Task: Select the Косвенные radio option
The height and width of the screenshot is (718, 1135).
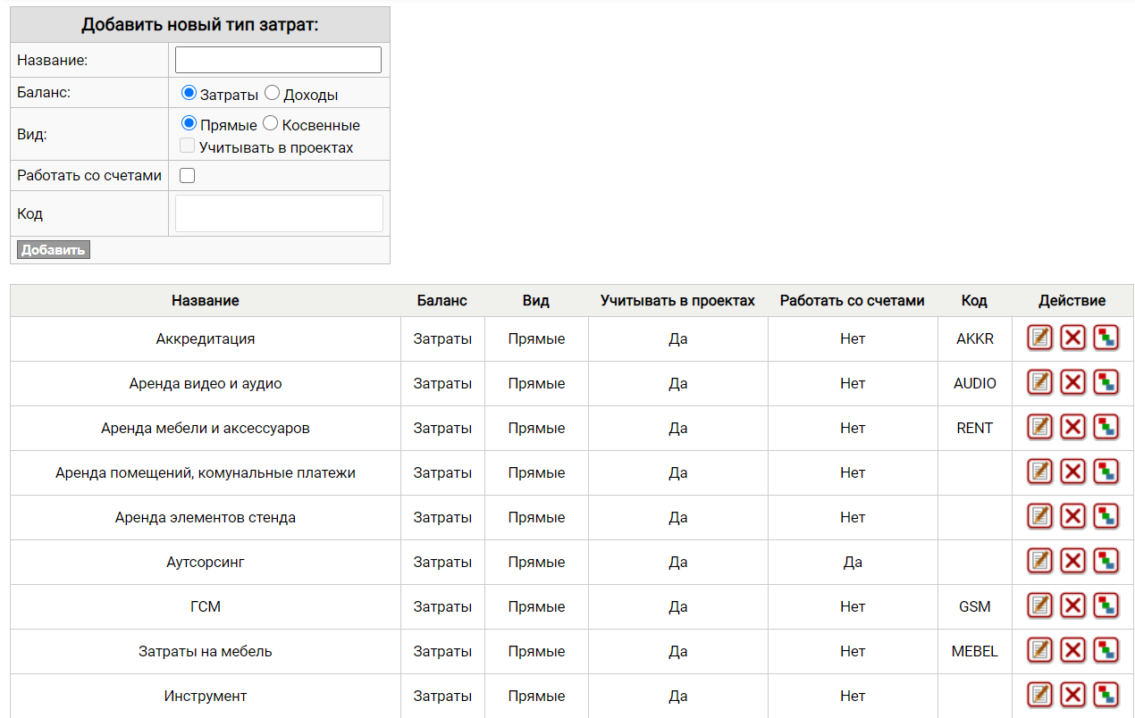Action: pos(271,124)
